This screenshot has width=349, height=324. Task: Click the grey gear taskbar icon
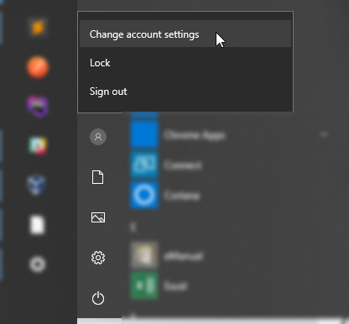[x=38, y=264]
